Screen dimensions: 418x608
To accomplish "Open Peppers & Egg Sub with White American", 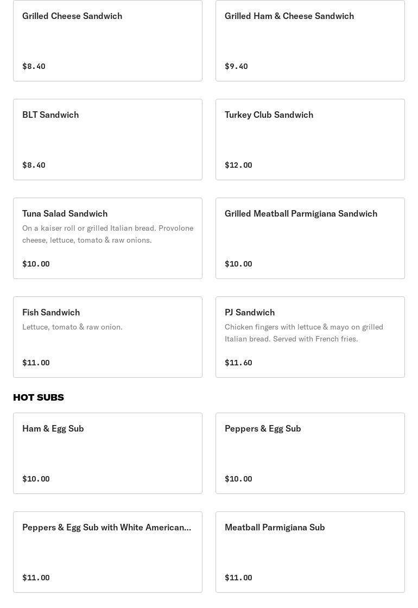I will click(108, 552).
